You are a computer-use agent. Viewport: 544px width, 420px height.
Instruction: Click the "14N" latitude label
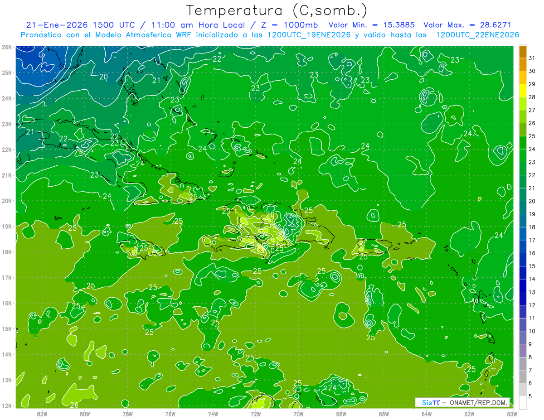6,354
